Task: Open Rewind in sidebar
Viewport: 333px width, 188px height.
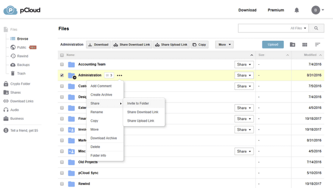Action: click(x=19, y=56)
